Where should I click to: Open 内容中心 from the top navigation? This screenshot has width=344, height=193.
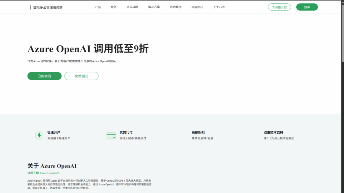(x=197, y=7)
